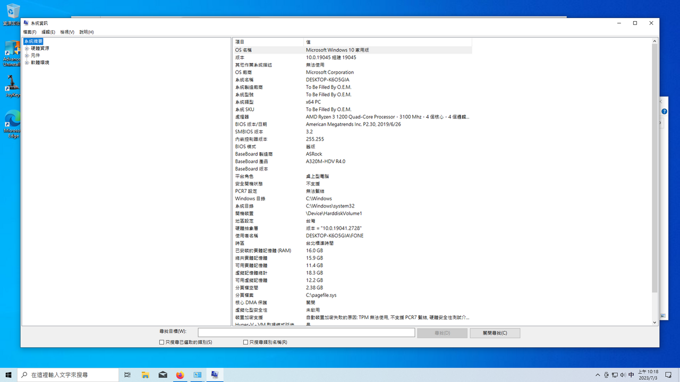
Task: Click the 關閉尋找(C) button
Action: click(x=495, y=333)
